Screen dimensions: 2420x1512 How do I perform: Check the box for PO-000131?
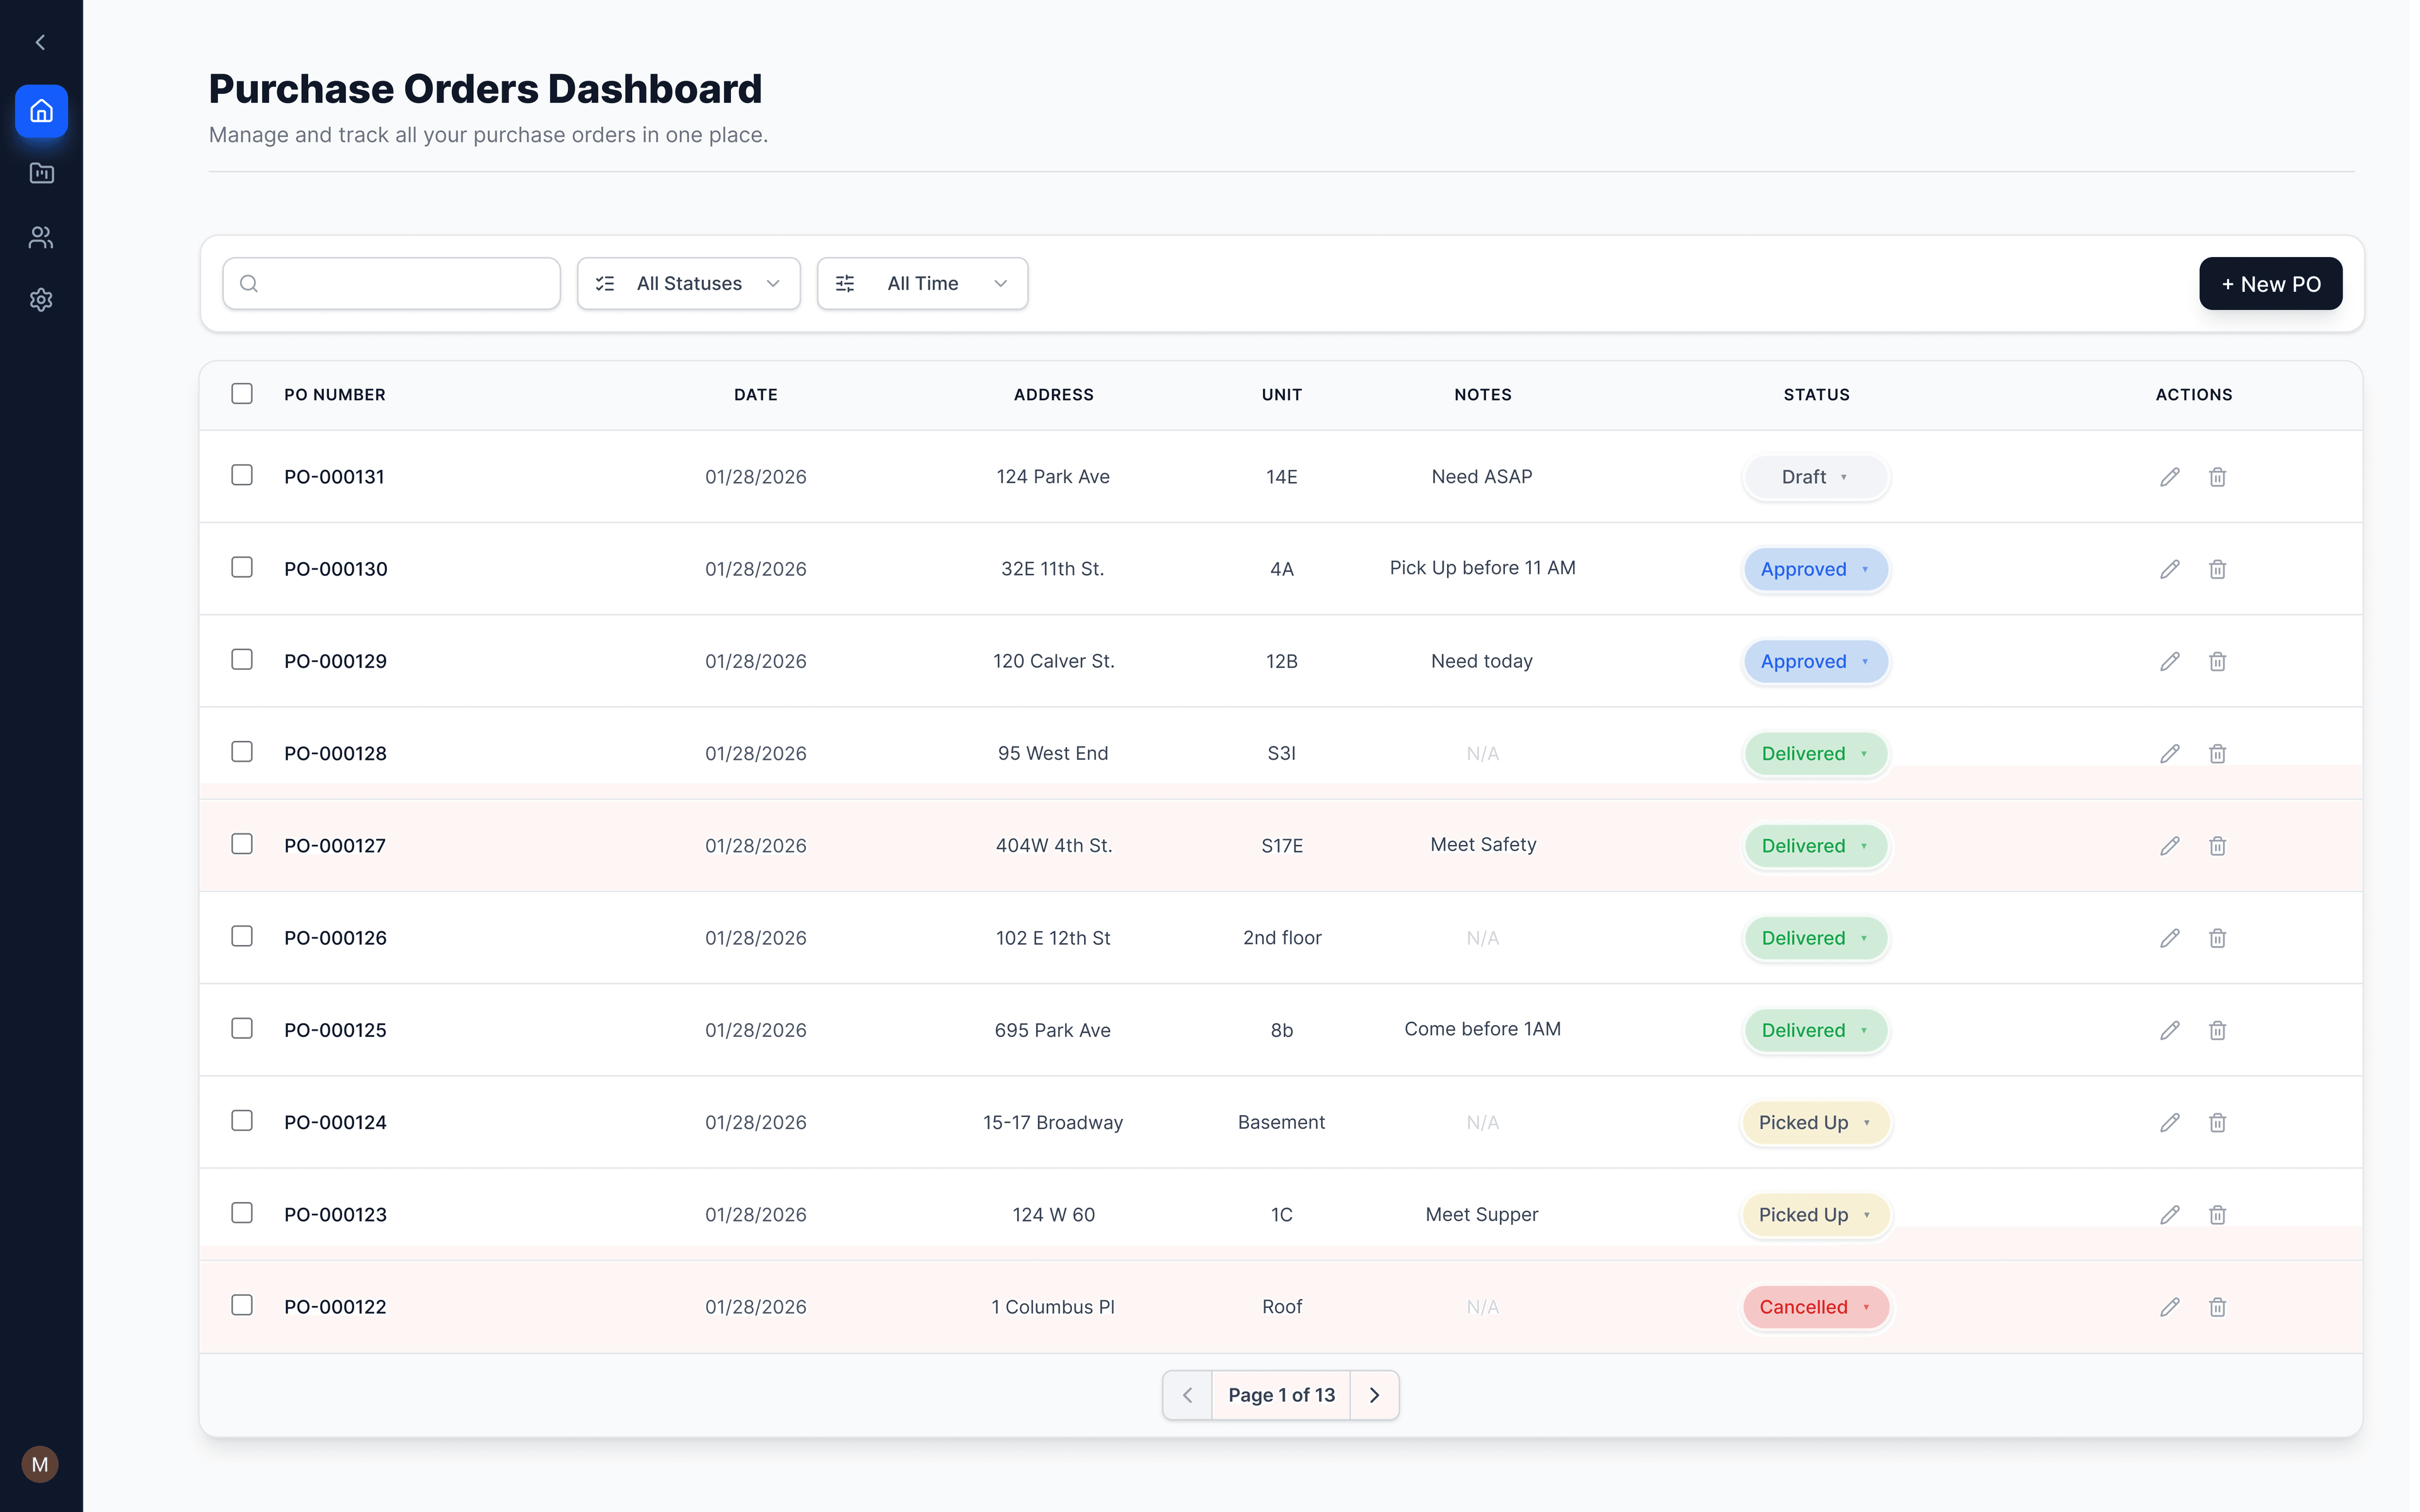(242, 475)
